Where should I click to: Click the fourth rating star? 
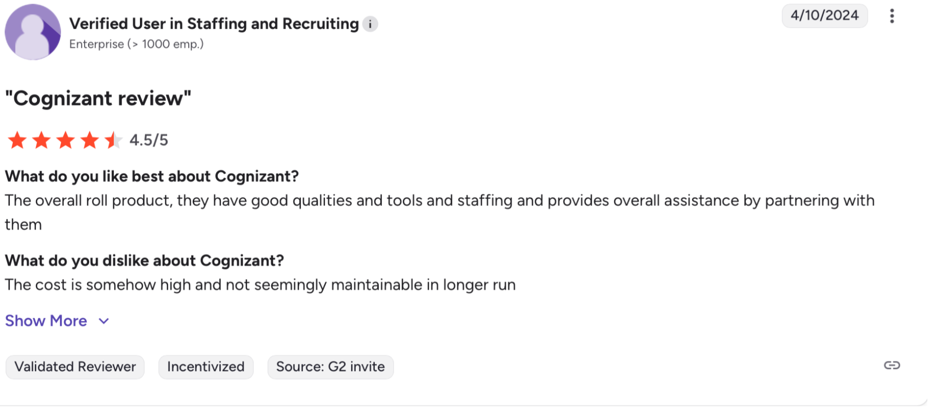tap(90, 140)
